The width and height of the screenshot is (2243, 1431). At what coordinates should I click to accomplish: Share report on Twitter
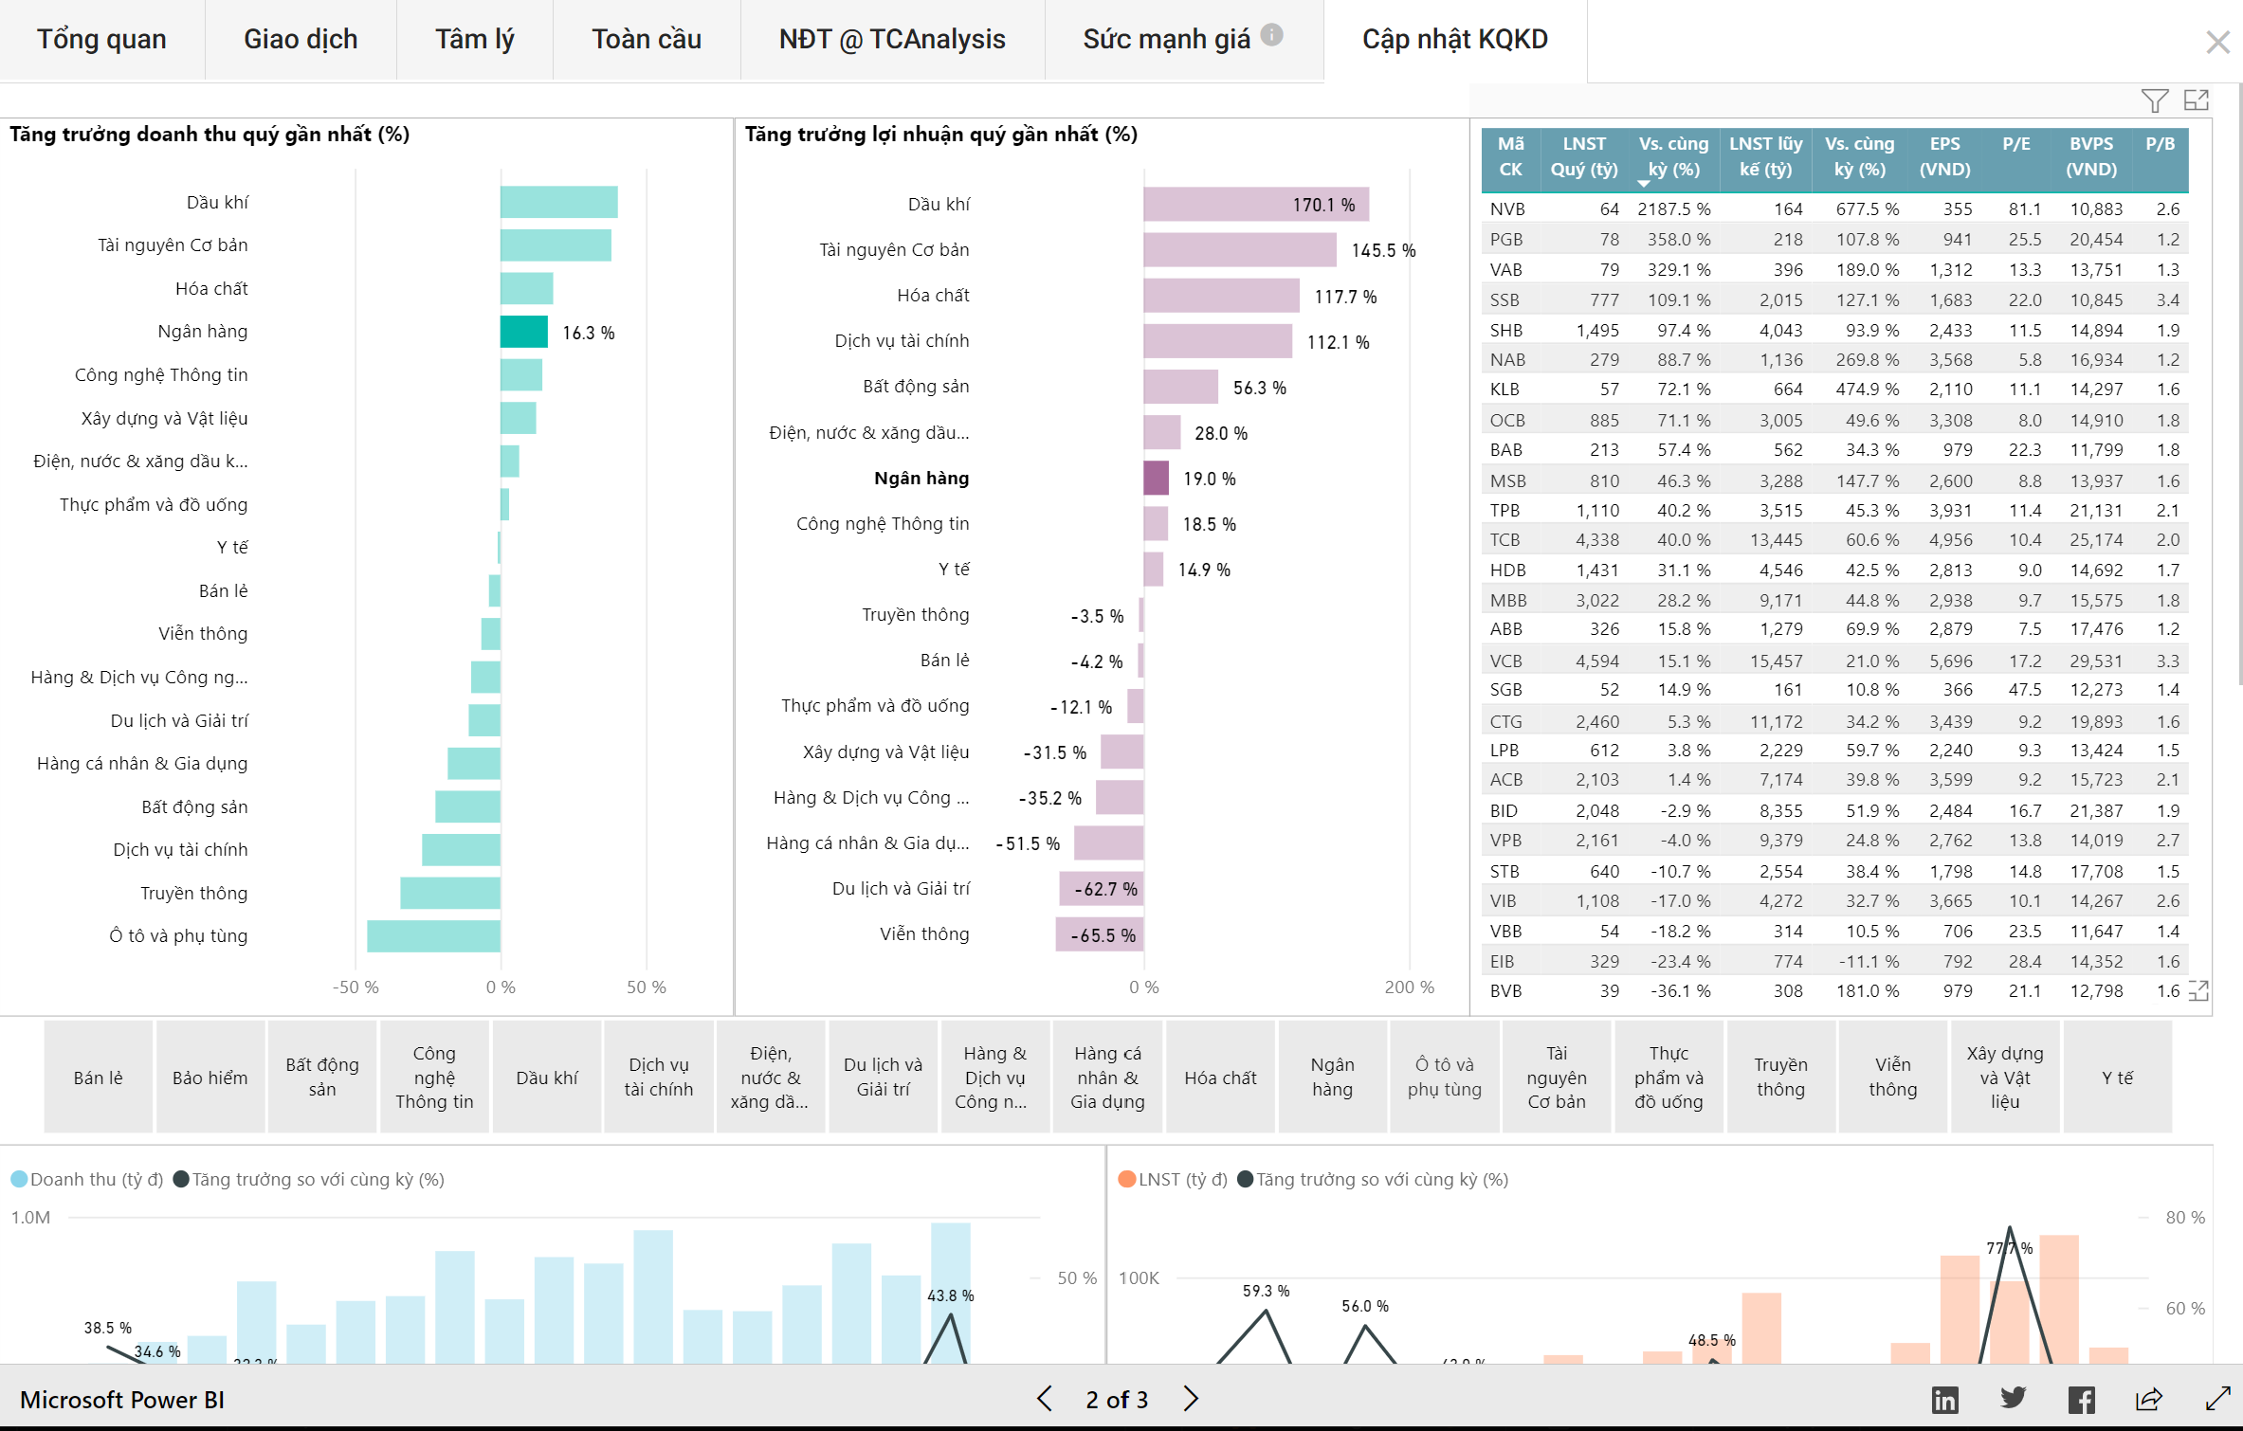2013,1399
